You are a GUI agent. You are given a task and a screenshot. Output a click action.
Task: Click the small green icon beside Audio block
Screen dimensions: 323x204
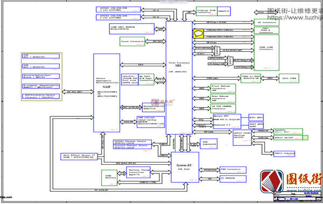pyautogui.click(x=305, y=137)
